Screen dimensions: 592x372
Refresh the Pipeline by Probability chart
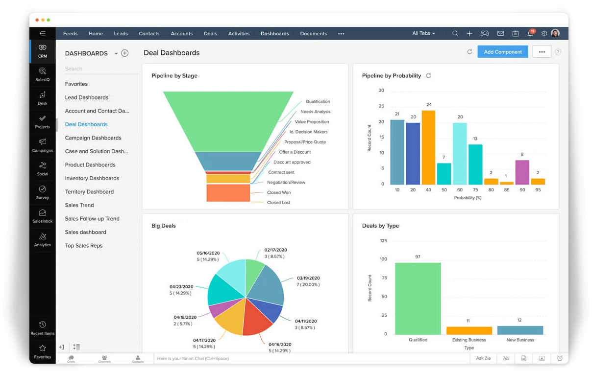[x=428, y=76]
